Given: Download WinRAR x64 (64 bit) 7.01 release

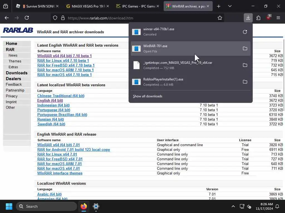Looking at the screenshot, I should [58, 145].
